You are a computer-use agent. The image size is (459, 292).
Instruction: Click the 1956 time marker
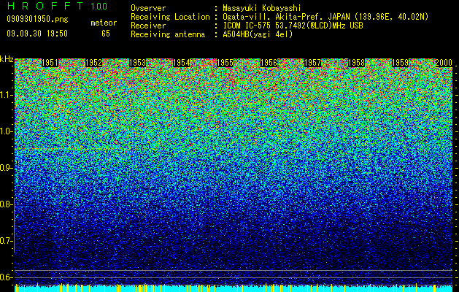tap(269, 63)
